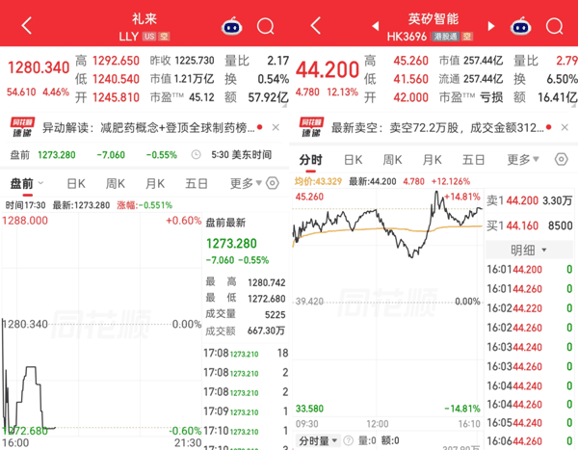Select the 分时 tab on 英矽智能 chart
The image size is (578, 450).
coord(311,160)
